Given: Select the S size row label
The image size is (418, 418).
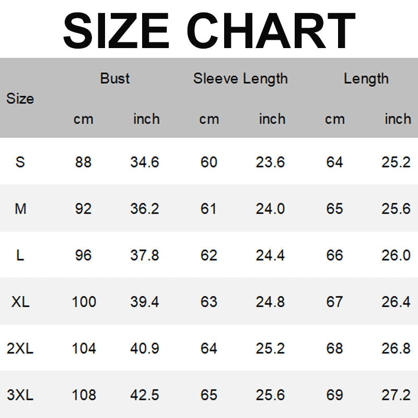Looking at the screenshot, I should pyautogui.click(x=20, y=162).
